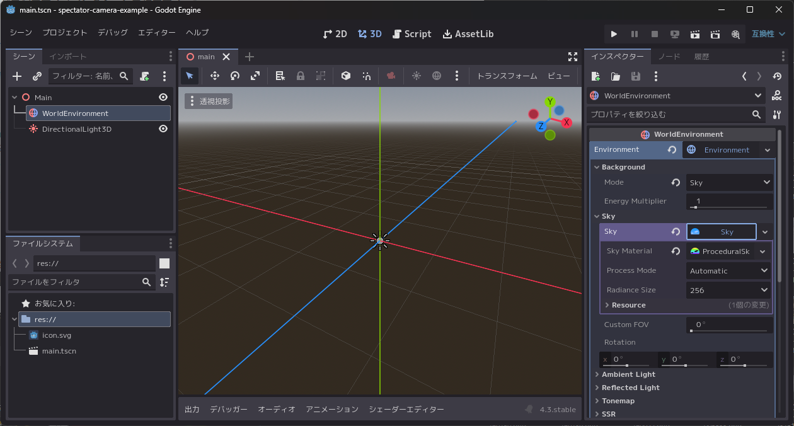Open the documentation DOC icon
Viewport: 794px width, 426px height.
click(x=777, y=96)
